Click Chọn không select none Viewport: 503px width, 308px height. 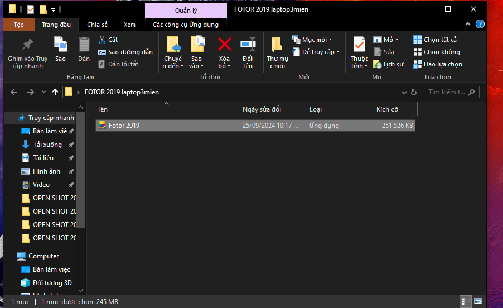tap(437, 52)
